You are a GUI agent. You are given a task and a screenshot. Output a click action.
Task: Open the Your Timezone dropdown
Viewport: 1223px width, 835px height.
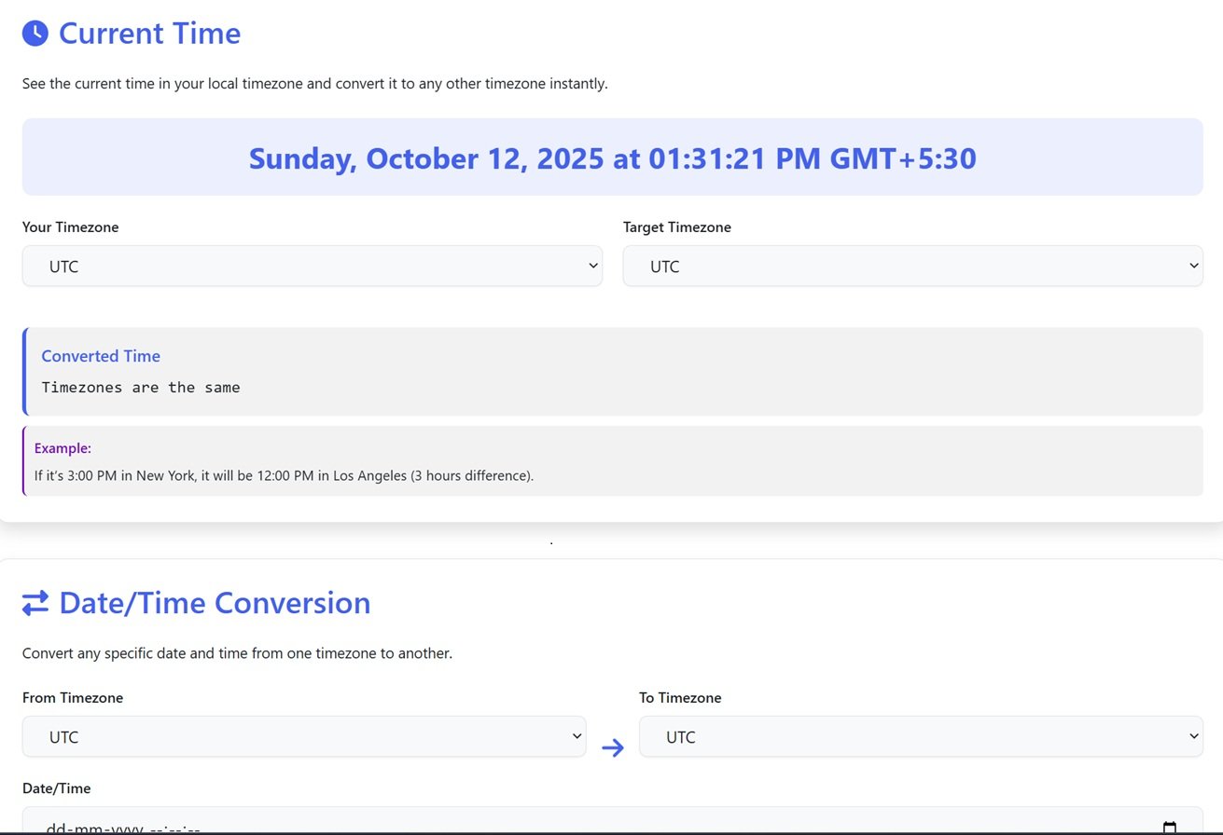tap(313, 267)
